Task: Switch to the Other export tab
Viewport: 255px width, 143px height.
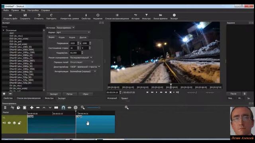Action: (x=83, y=37)
